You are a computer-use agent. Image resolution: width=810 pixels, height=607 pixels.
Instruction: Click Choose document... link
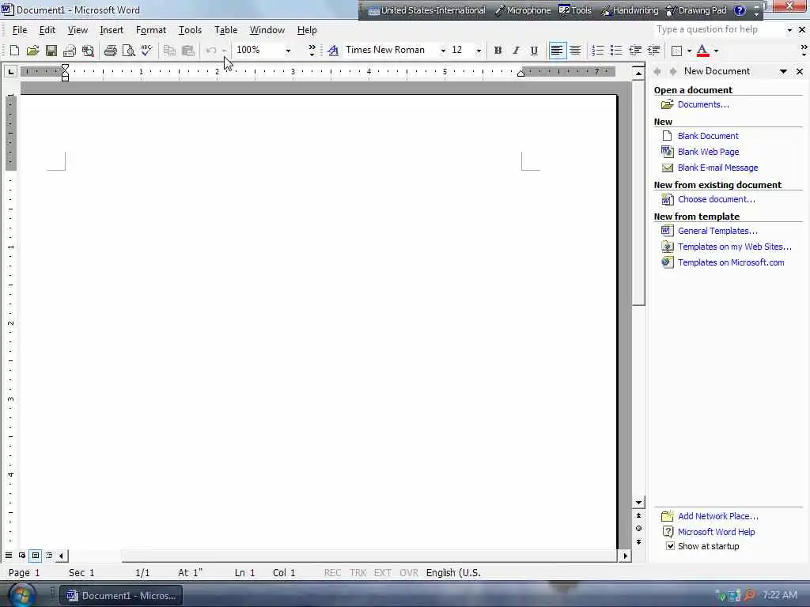(717, 199)
